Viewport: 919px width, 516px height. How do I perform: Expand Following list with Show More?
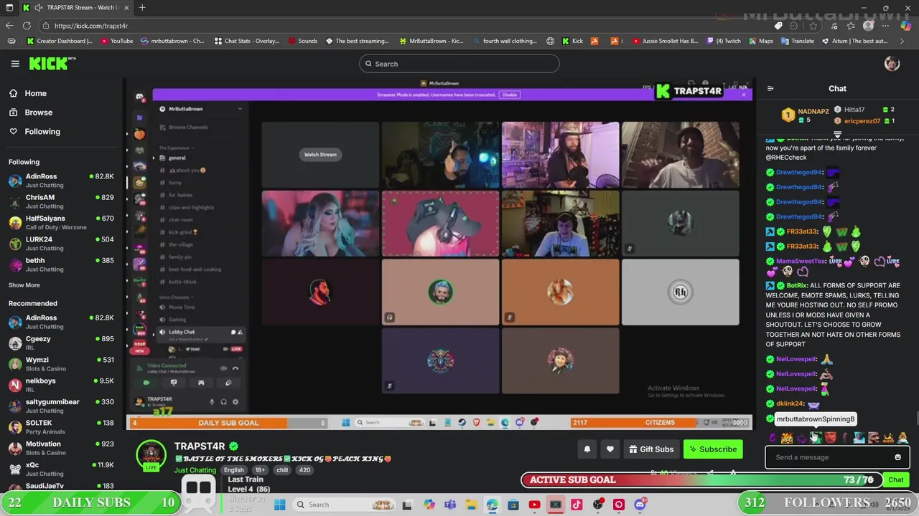(x=24, y=285)
